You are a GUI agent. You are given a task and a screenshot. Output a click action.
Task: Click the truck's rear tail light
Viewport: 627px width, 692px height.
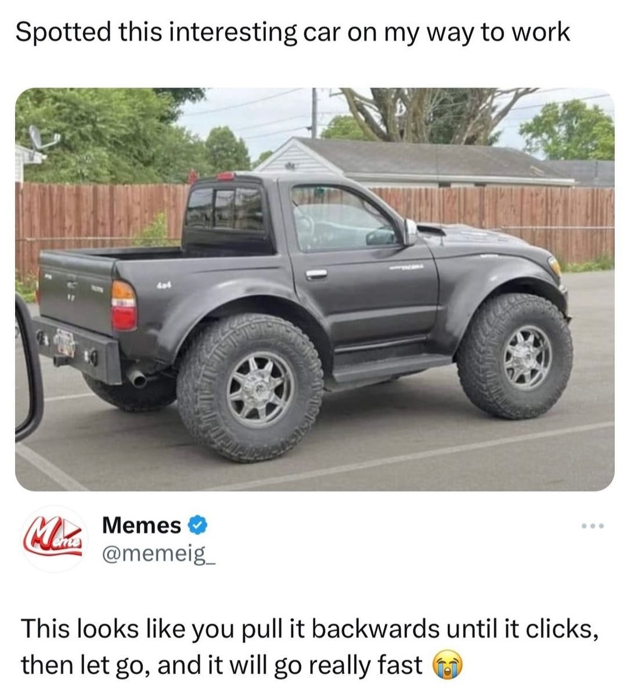tap(124, 305)
